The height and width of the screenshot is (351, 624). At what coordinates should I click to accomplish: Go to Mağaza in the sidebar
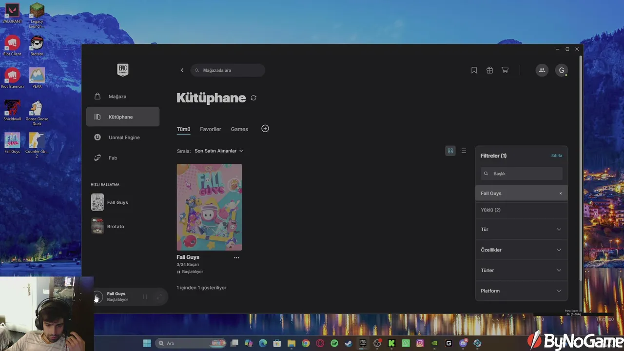(x=123, y=97)
